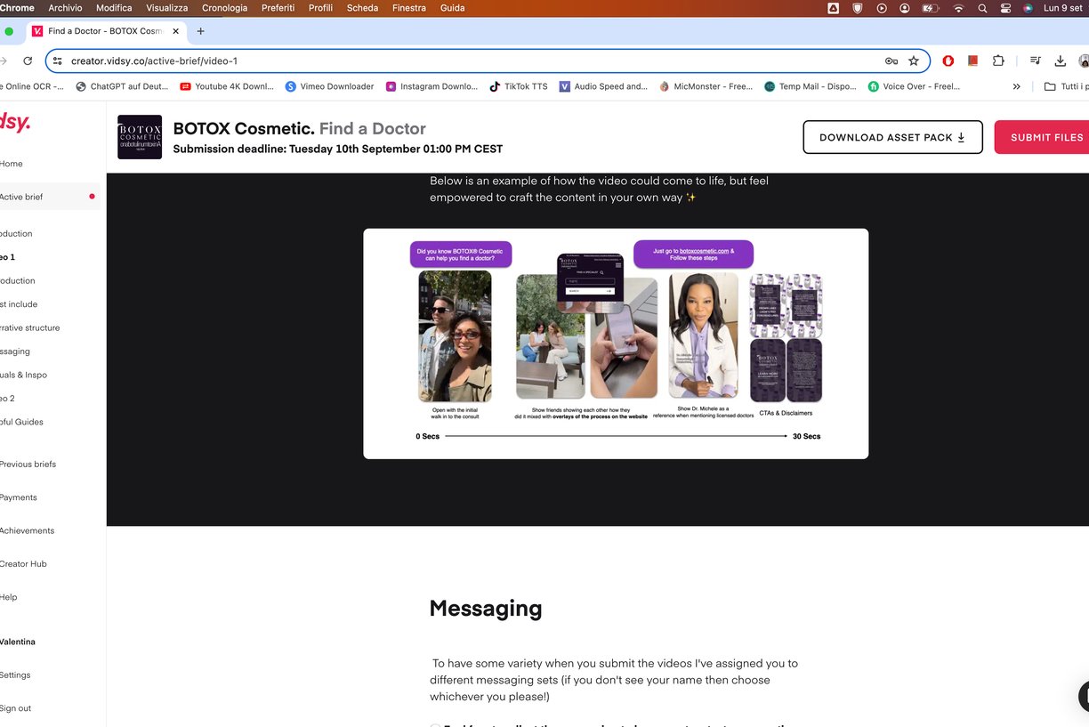Click the Download Asset Pack button
This screenshot has width=1089, height=727.
(892, 137)
